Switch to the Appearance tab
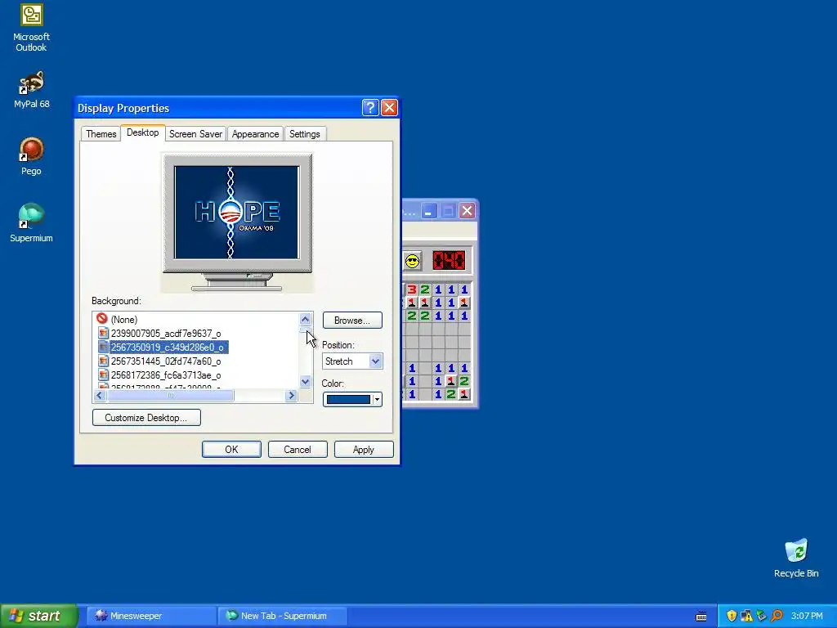The width and height of the screenshot is (837, 628). pyautogui.click(x=255, y=134)
